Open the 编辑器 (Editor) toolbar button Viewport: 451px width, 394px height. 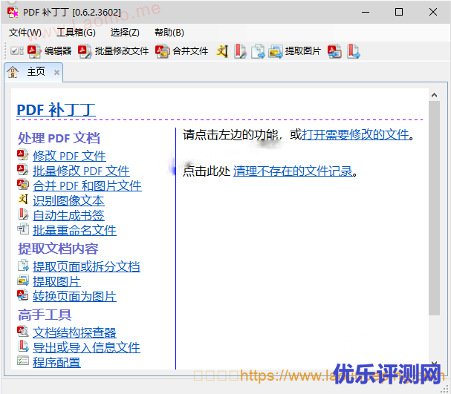coord(50,51)
